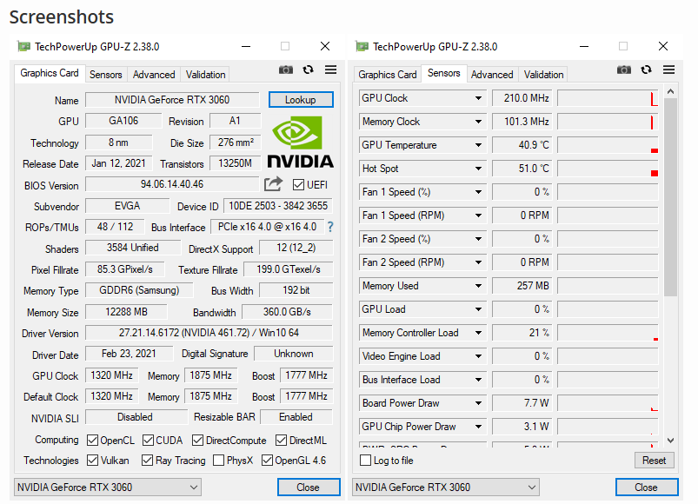Open the Video Engine Load dropdown arrow
This screenshot has width=698, height=504.
coord(478,356)
